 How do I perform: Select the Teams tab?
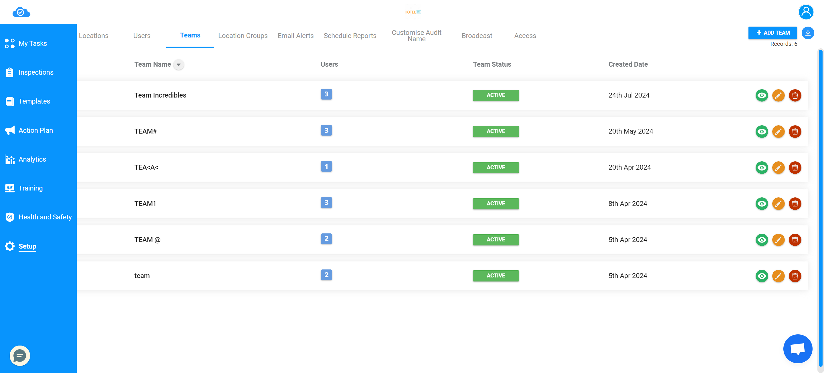click(x=190, y=35)
